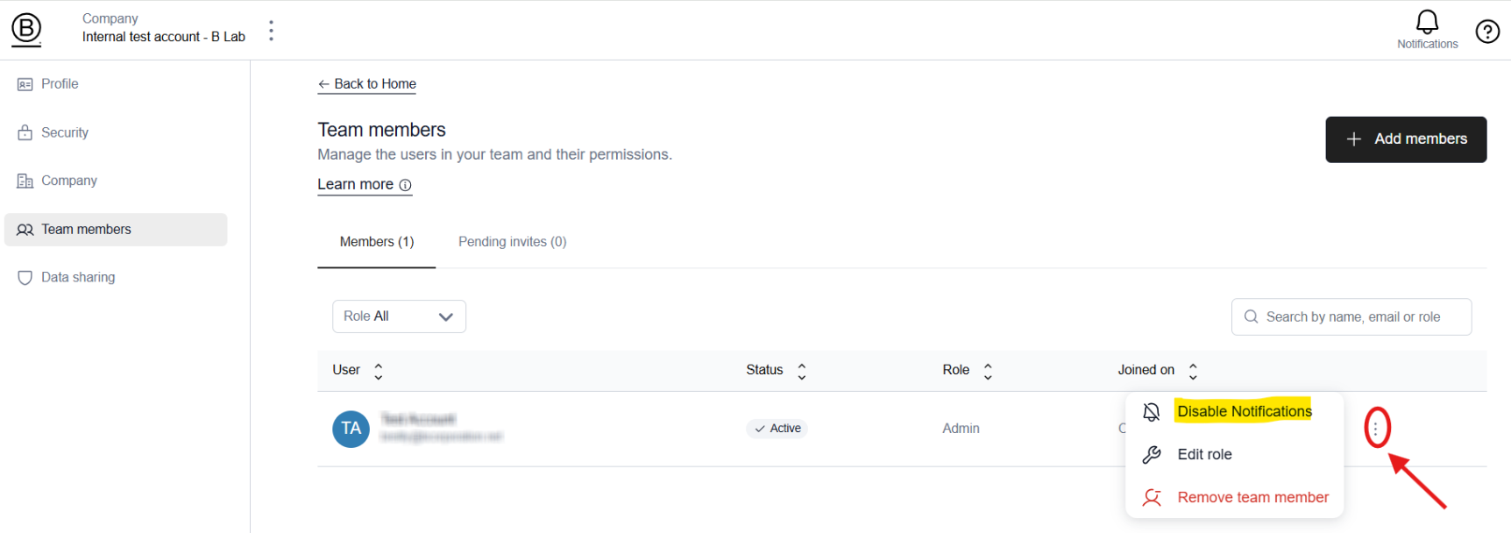Click the Admin role cell

point(961,429)
